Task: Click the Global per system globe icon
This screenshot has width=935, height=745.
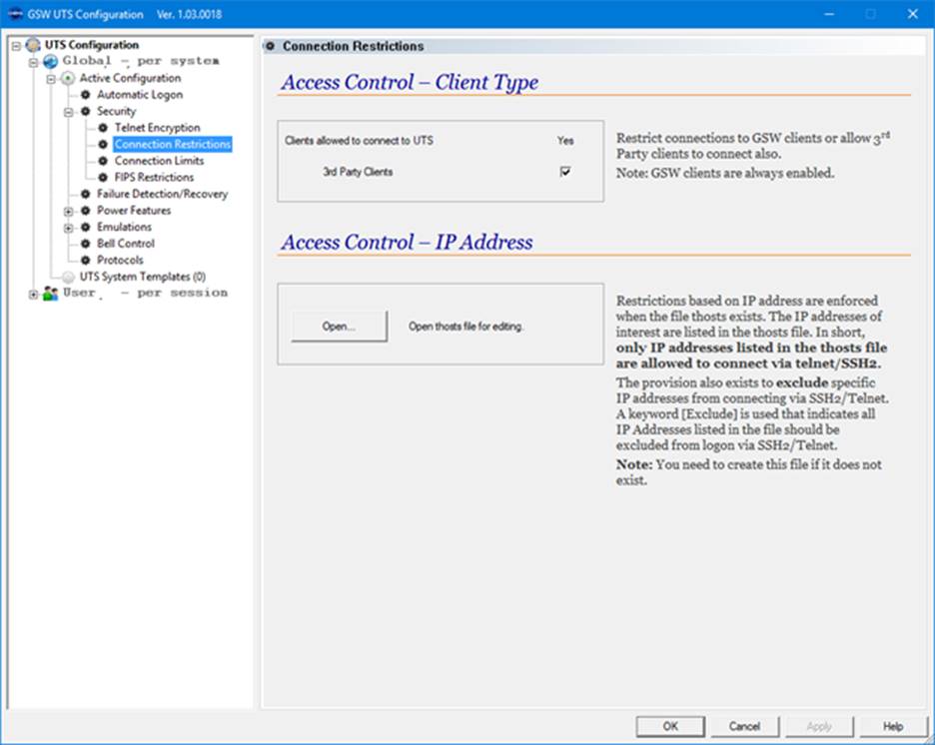Action: 51,61
